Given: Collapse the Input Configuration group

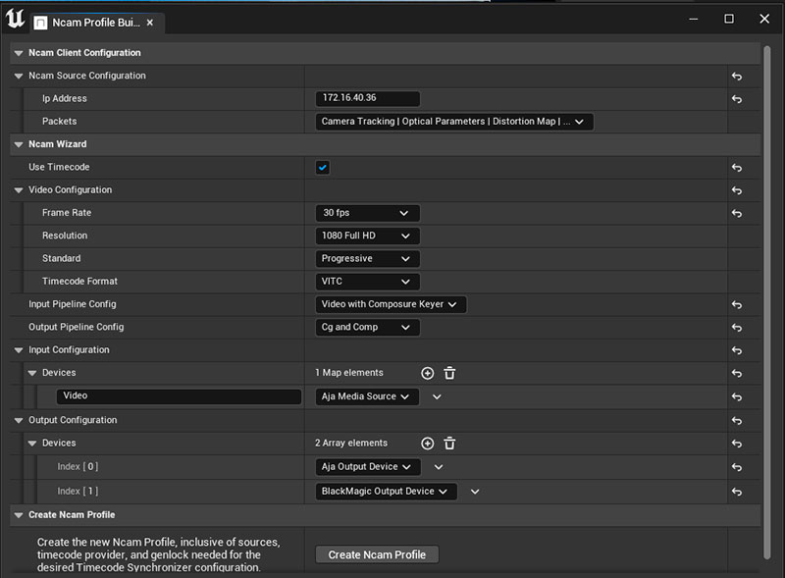Looking at the screenshot, I should [19, 350].
